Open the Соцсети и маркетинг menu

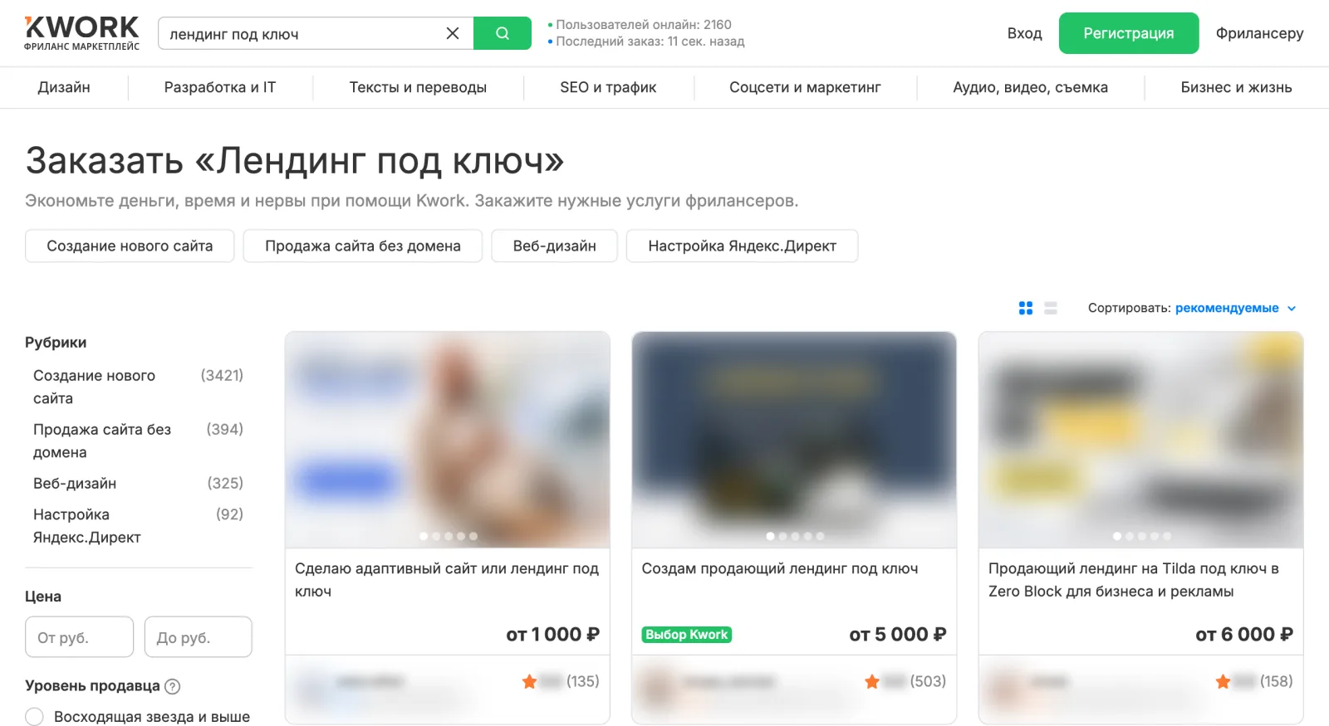pos(805,87)
